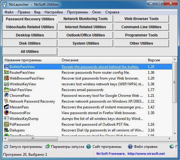The height and width of the screenshot is (160, 180).
Task: Select the MessenPass icon
Action: point(6,107)
